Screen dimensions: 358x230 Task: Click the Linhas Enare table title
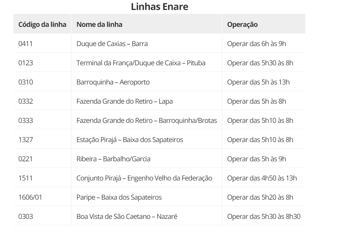(x=159, y=7)
